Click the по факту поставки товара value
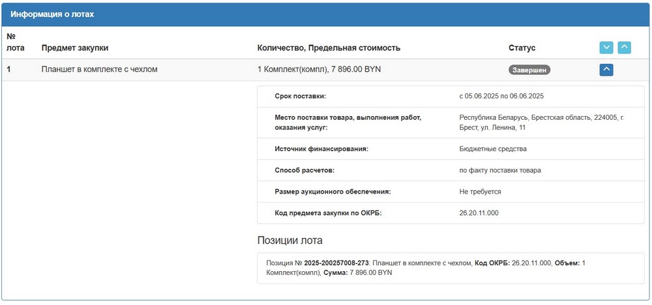Viewport: 652px width, 305px height. [x=499, y=170]
